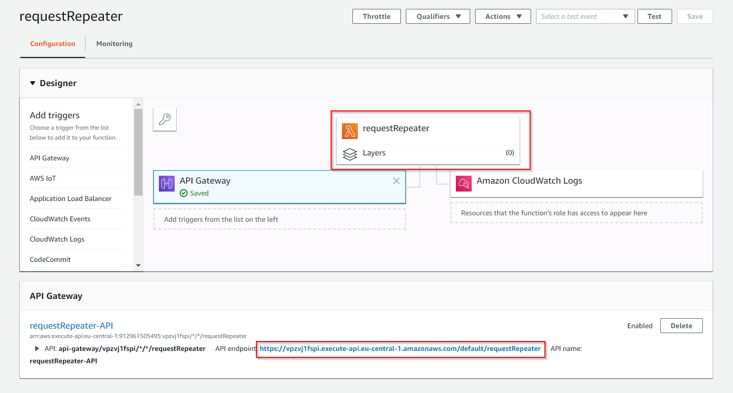
Task: Select the CodeCommit trigger
Action: click(x=50, y=259)
